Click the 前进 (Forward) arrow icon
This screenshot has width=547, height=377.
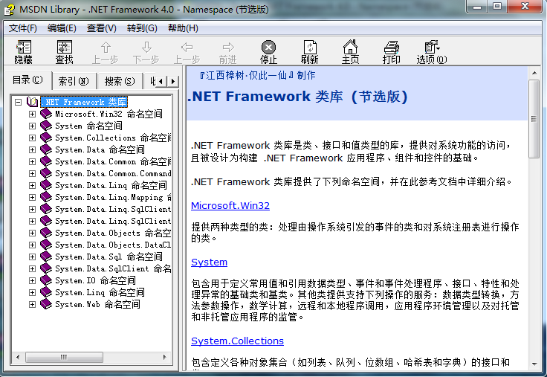228,47
